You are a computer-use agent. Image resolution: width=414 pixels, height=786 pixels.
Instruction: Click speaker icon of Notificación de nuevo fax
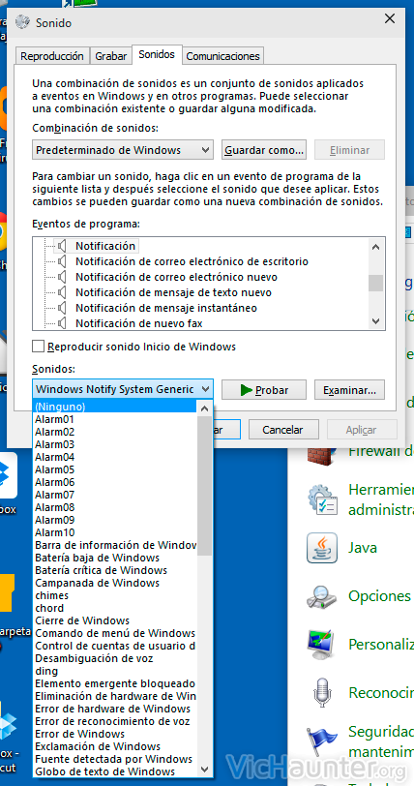(62, 323)
